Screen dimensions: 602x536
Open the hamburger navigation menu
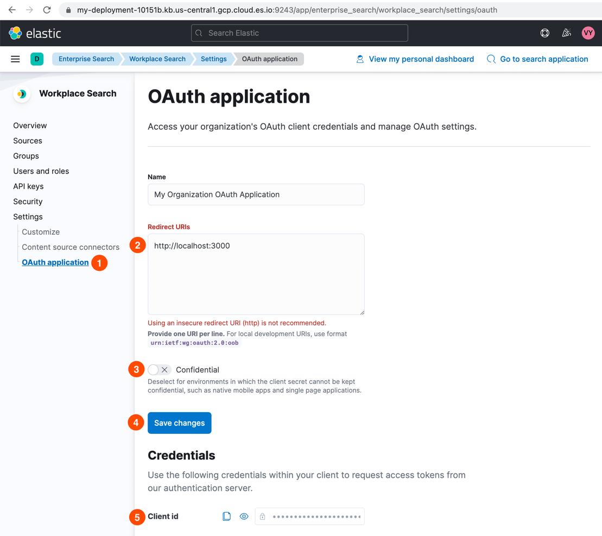click(15, 59)
